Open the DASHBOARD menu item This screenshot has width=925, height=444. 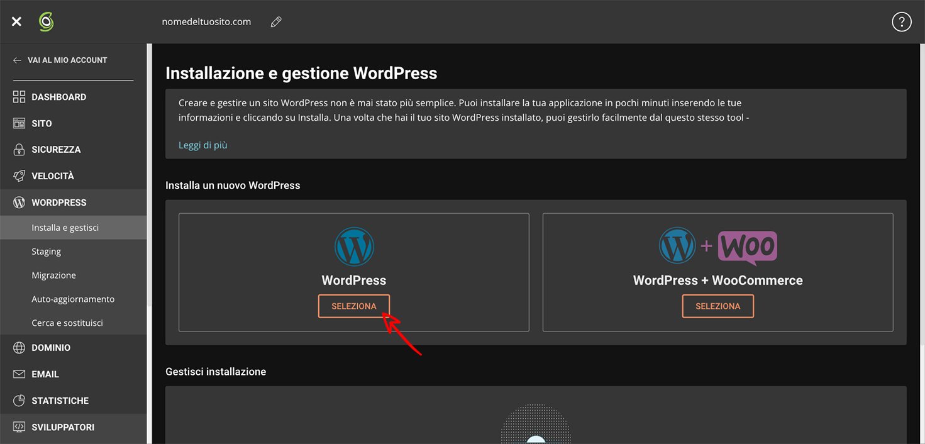tap(73, 97)
